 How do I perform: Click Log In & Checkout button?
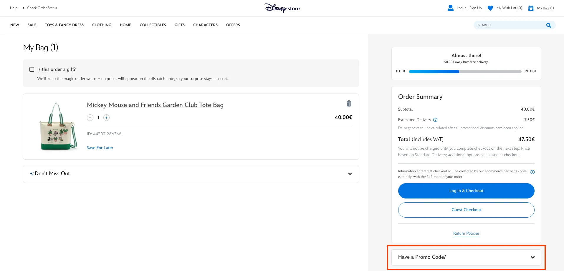466,191
